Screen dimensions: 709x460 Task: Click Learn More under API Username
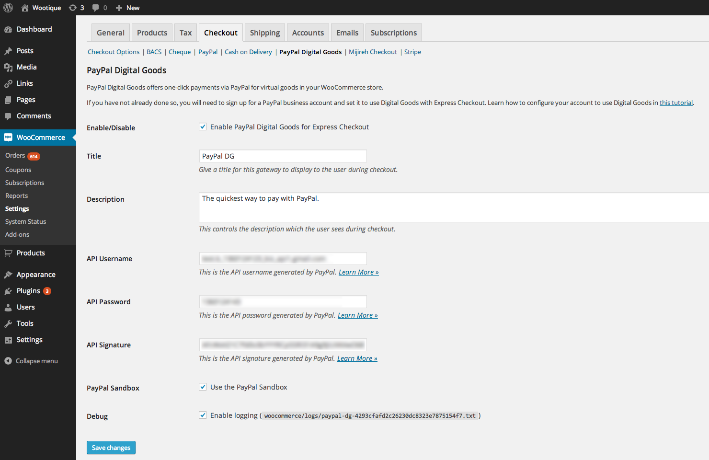click(359, 272)
